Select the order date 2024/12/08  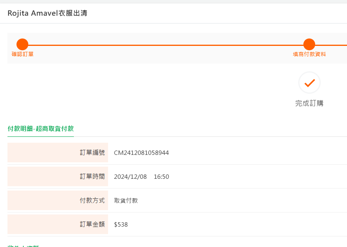(x=130, y=176)
